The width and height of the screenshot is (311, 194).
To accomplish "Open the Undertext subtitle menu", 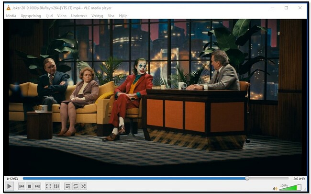I will coord(79,16).
